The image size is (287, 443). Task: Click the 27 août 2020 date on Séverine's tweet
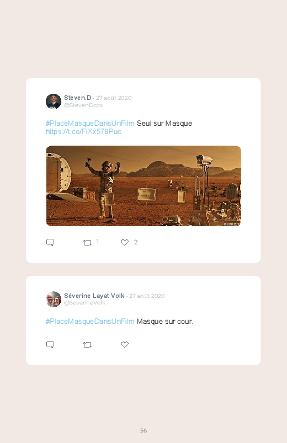click(147, 296)
